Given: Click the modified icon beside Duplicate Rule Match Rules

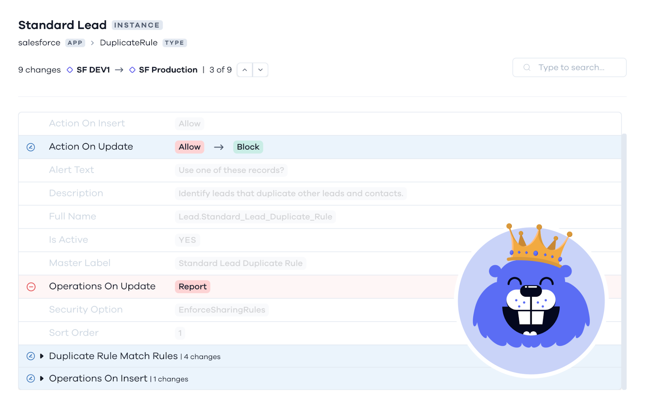Looking at the screenshot, I should 31,356.
